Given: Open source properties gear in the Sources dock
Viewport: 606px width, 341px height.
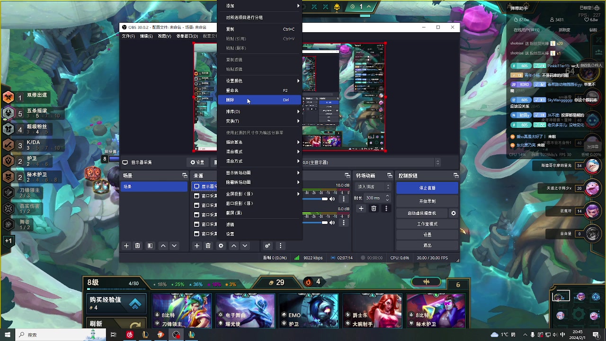Looking at the screenshot, I should coord(221,246).
